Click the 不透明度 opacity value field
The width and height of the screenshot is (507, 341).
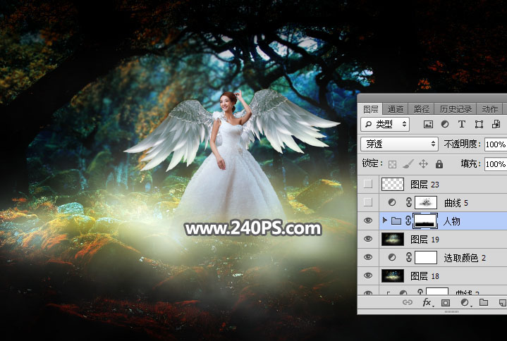coord(495,144)
